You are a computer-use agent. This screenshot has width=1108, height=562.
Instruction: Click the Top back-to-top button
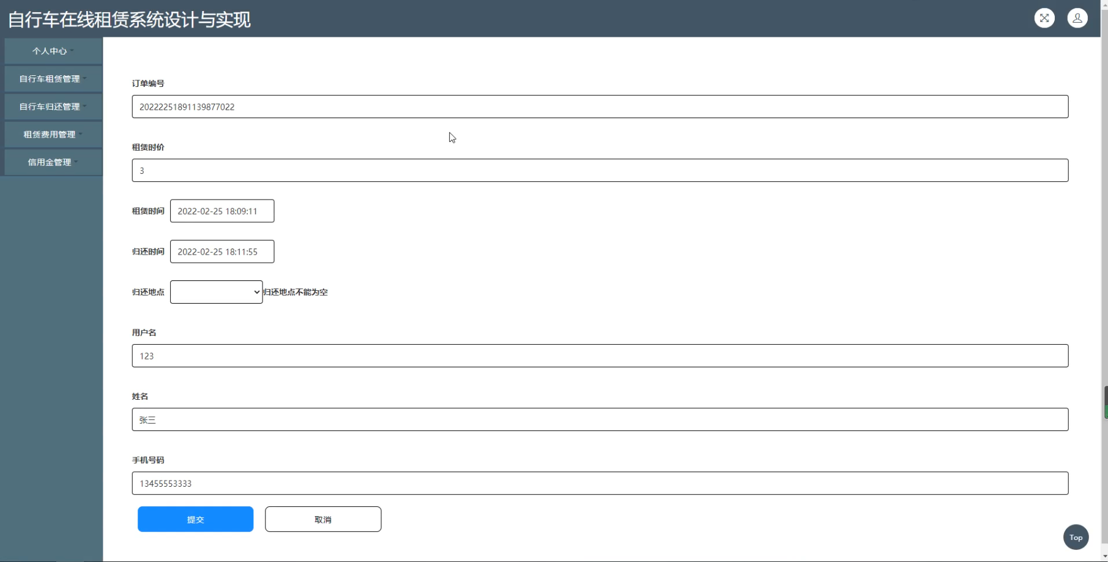pyautogui.click(x=1076, y=538)
